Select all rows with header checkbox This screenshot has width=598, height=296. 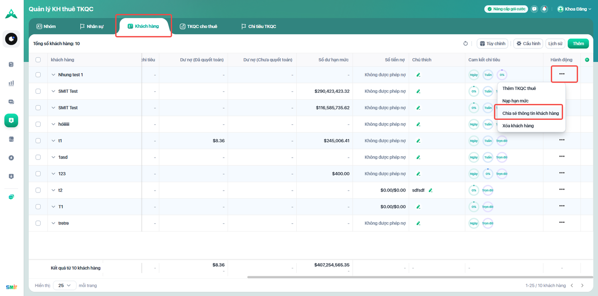38,60
